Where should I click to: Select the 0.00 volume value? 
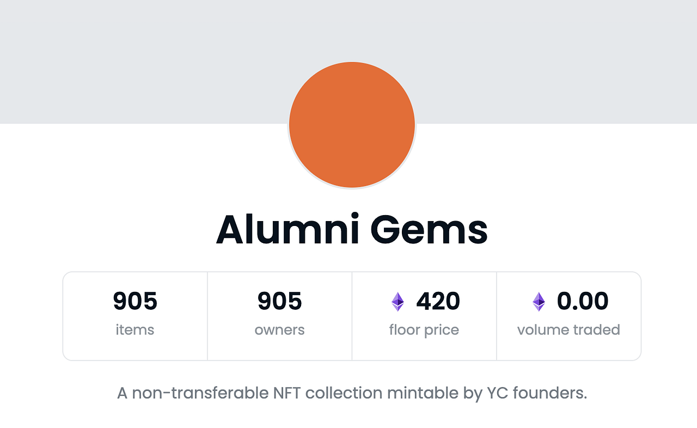(583, 301)
